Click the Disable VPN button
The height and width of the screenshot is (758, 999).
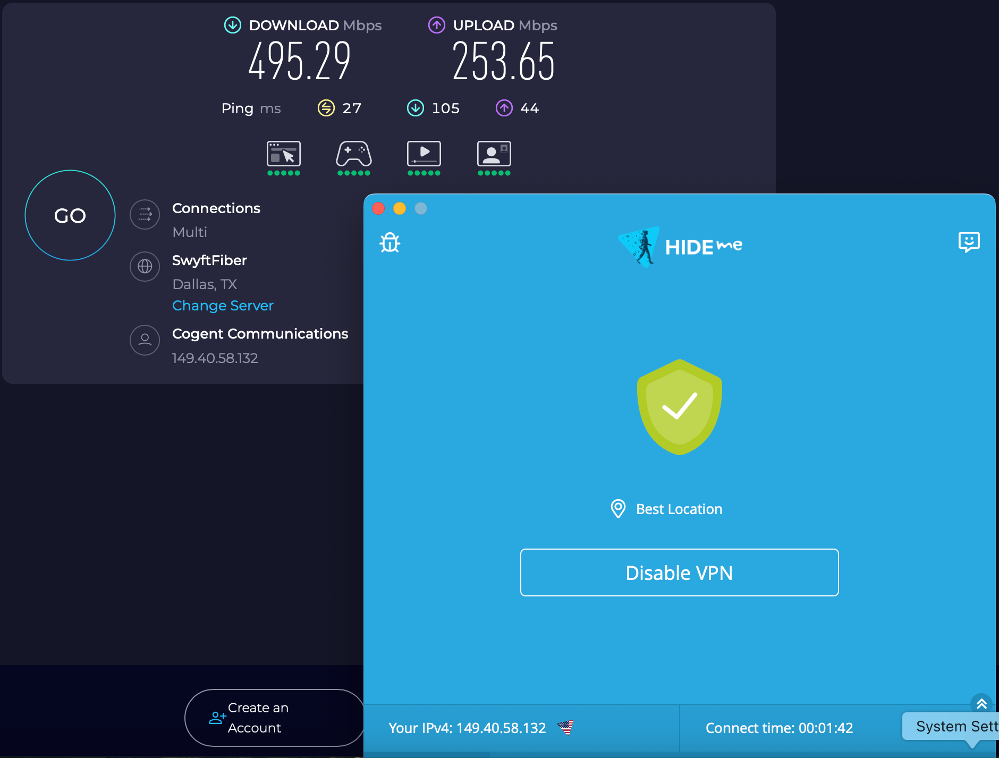coord(680,572)
